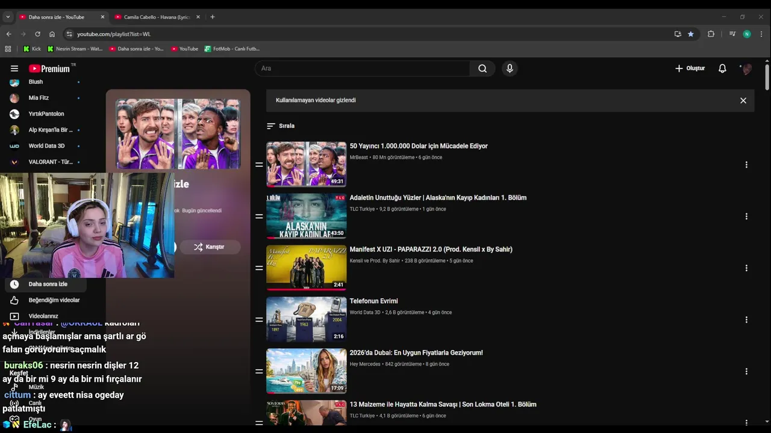771x433 pixels.
Task: Click the YouTube Premium logo
Action: click(50, 69)
